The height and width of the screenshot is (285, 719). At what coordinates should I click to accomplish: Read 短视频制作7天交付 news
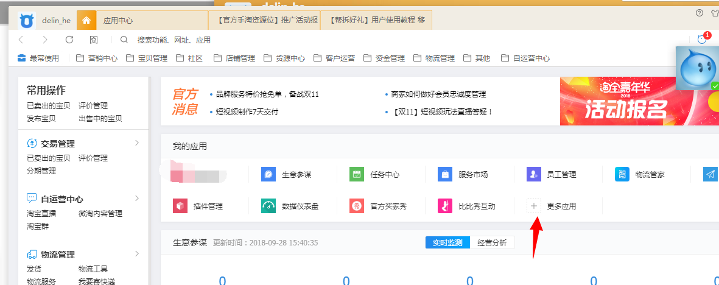pos(247,111)
